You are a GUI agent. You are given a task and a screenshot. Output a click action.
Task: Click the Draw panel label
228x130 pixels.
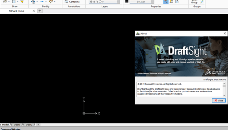coord(15,6)
